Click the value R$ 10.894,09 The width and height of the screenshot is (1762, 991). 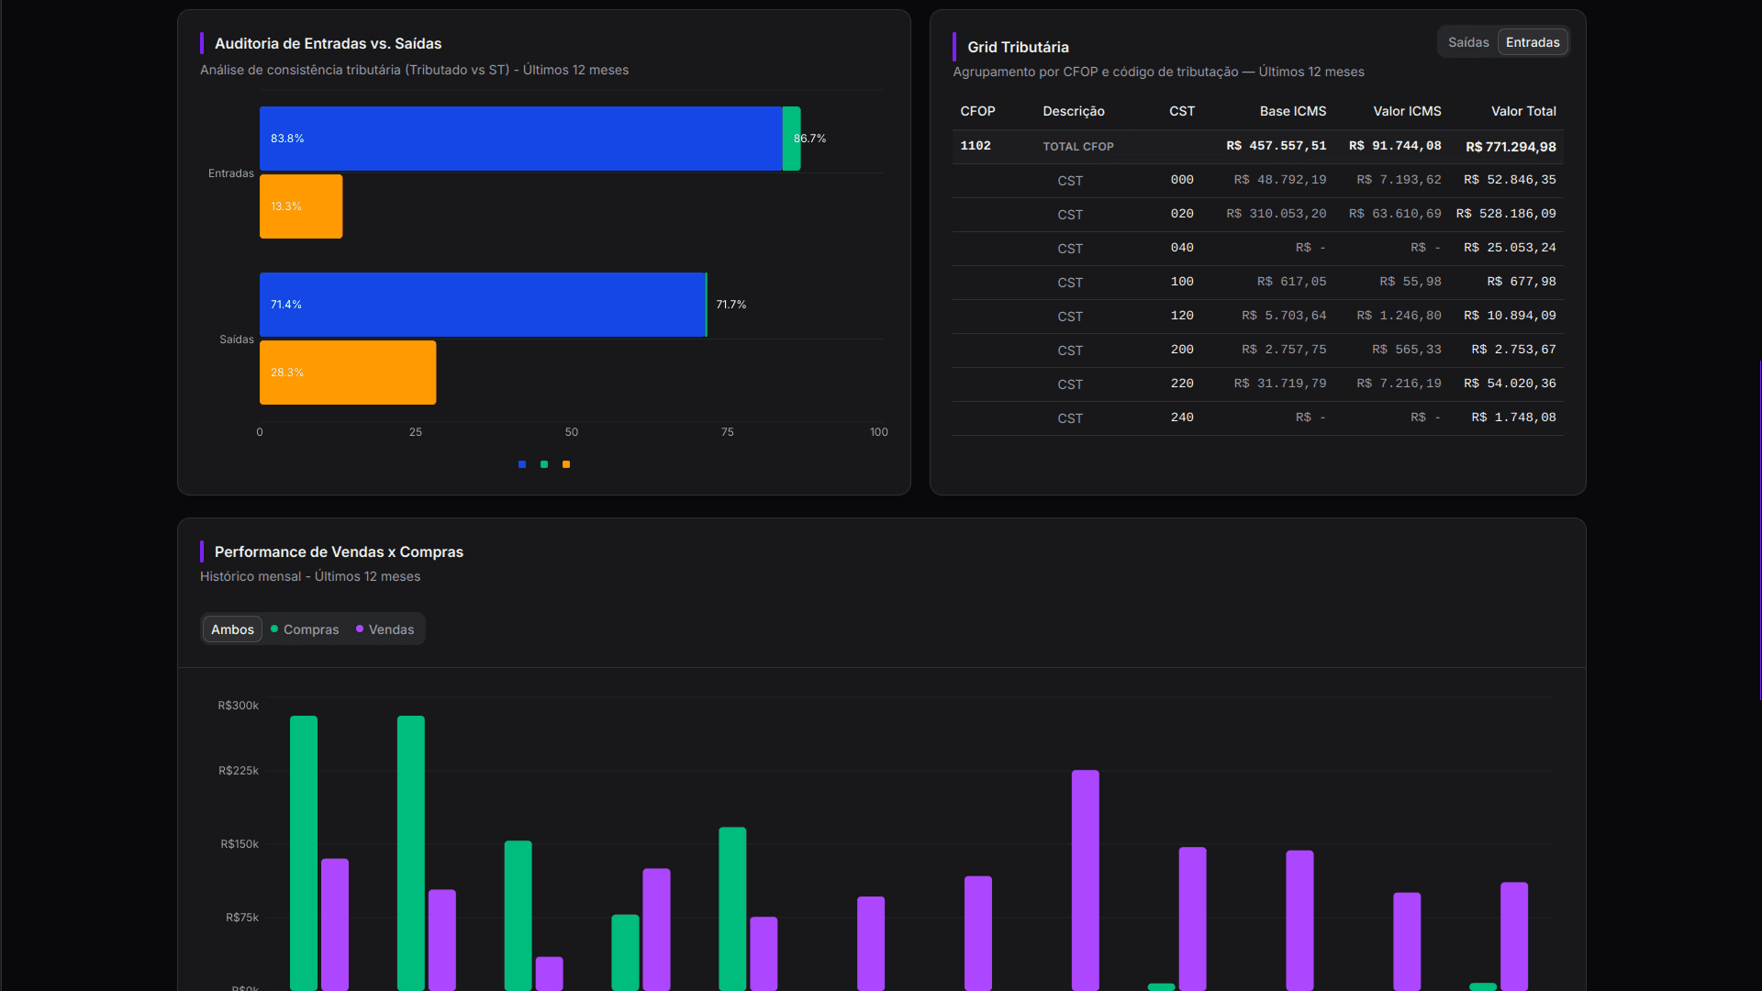coord(1510,316)
